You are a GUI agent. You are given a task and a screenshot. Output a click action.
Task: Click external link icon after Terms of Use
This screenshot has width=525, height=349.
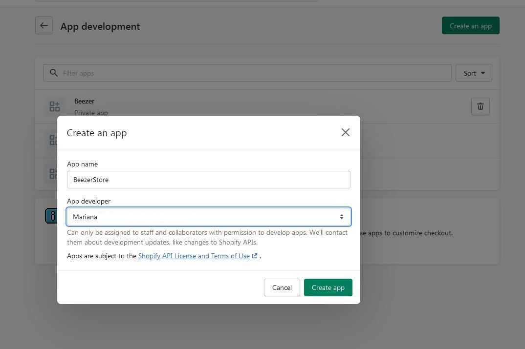[255, 256]
